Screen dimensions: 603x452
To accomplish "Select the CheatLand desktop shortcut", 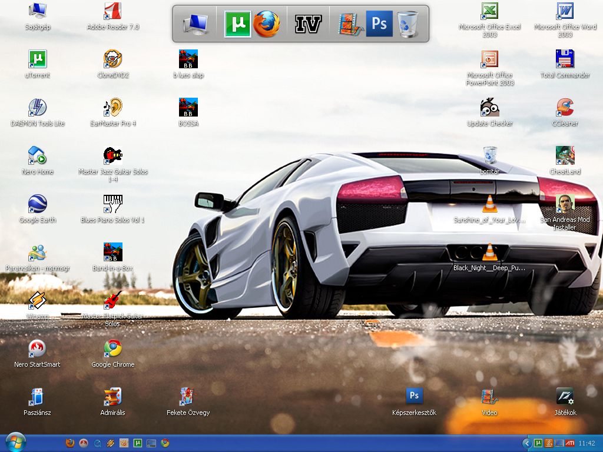I will pos(565,161).
